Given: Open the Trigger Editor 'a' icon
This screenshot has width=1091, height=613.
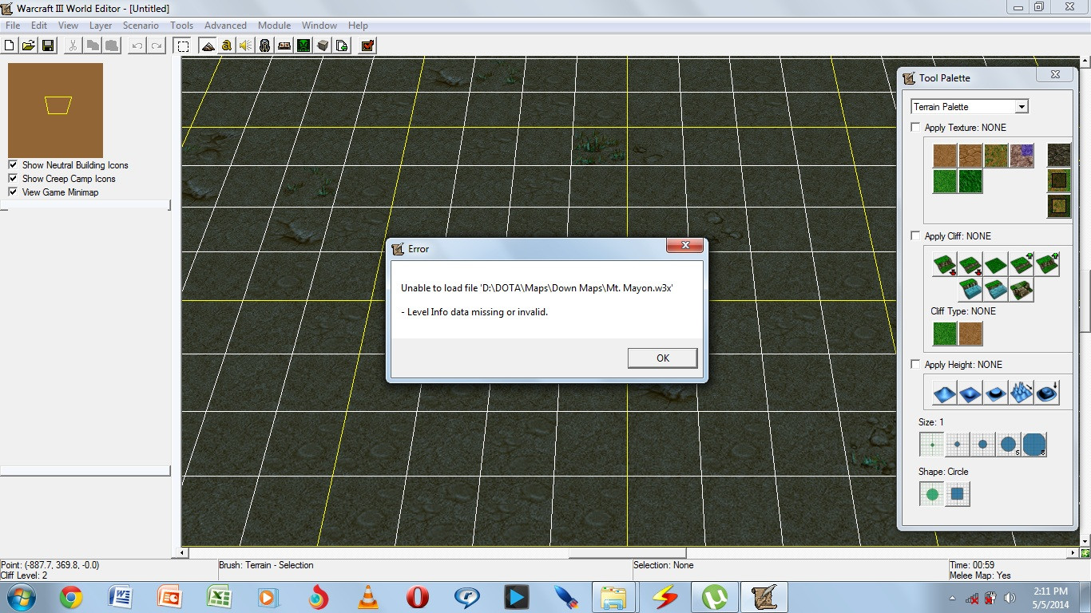Looking at the screenshot, I should click(227, 45).
